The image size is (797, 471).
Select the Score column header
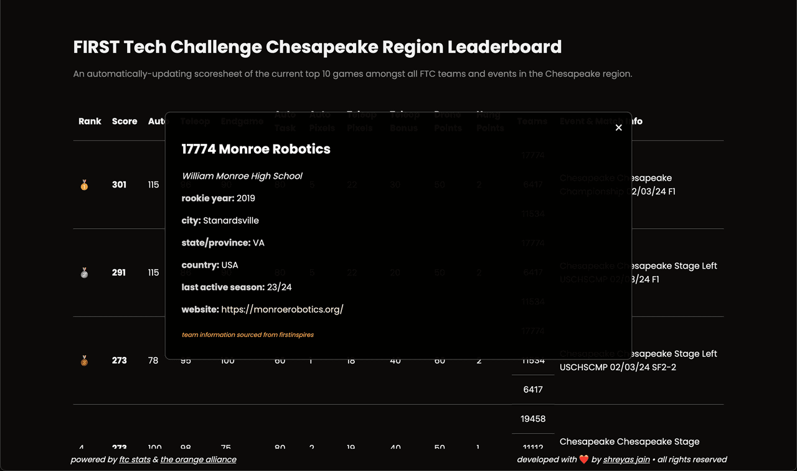tap(125, 121)
